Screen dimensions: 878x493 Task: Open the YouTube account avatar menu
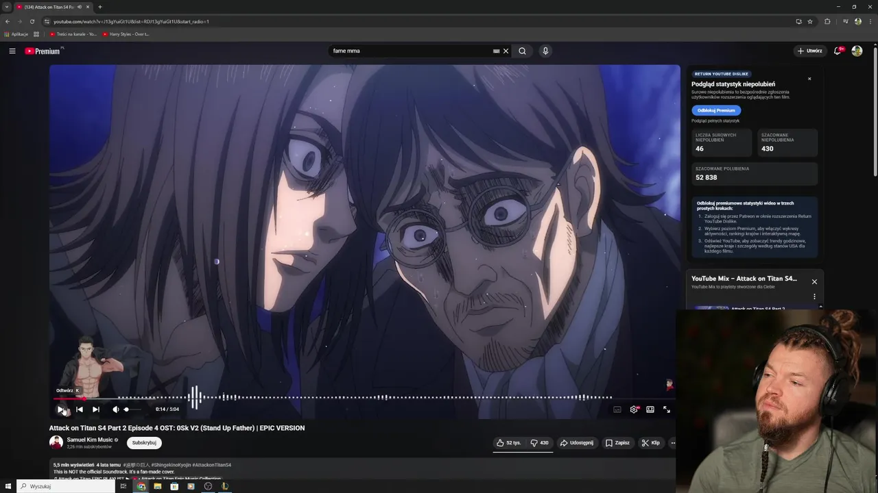tap(857, 51)
